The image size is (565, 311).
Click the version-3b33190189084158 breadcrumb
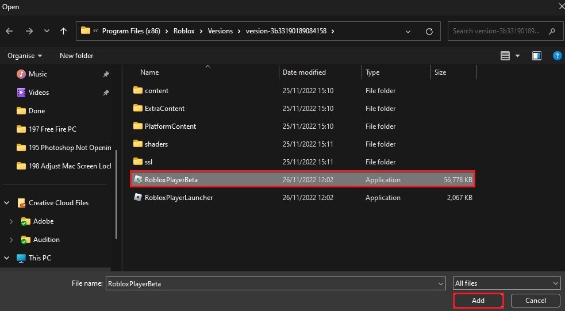286,31
